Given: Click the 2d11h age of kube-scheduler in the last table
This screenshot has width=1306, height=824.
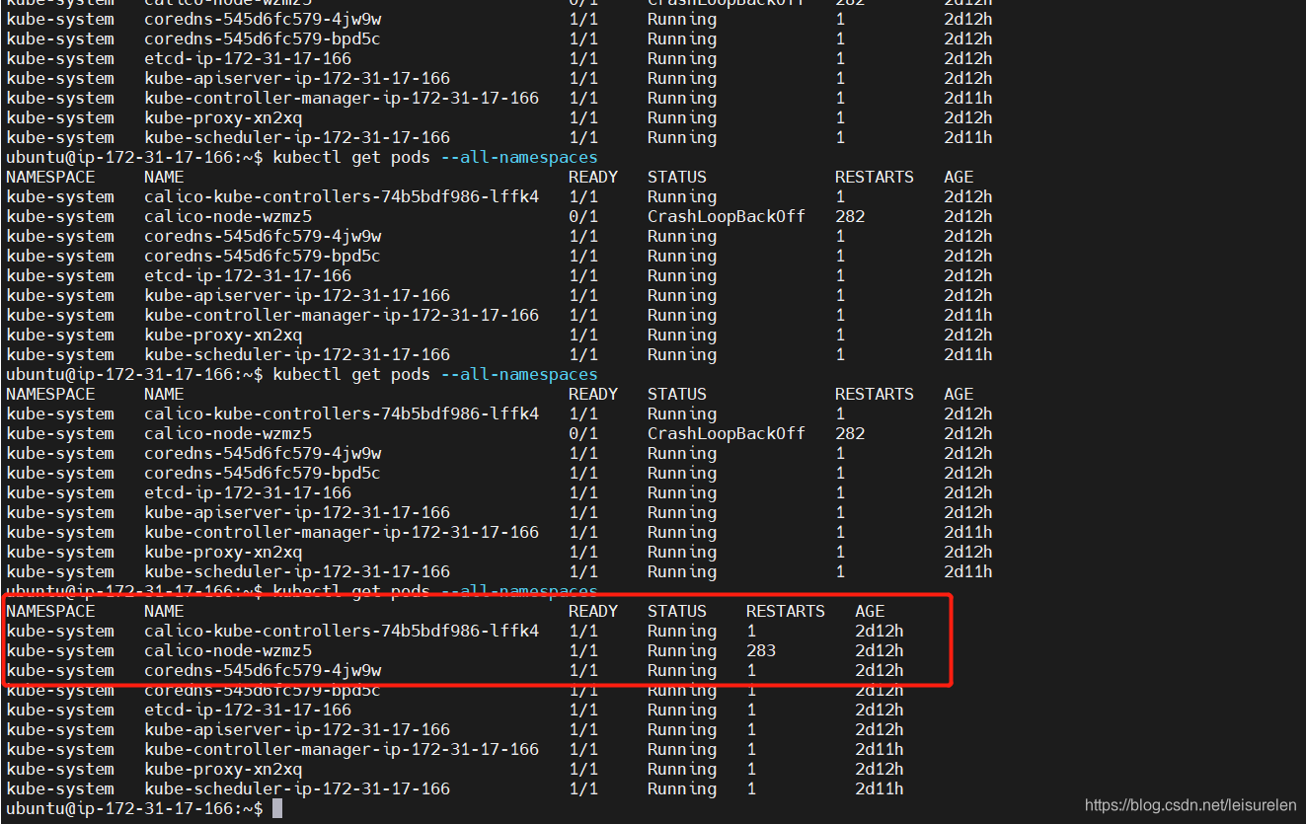Looking at the screenshot, I should [880, 788].
